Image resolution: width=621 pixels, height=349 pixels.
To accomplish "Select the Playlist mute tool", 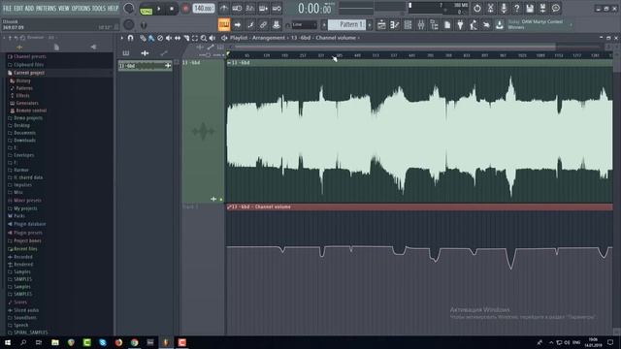I will [169, 38].
